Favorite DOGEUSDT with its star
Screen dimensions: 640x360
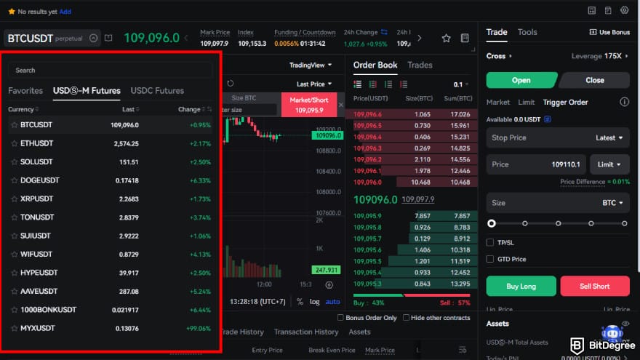pos(15,180)
